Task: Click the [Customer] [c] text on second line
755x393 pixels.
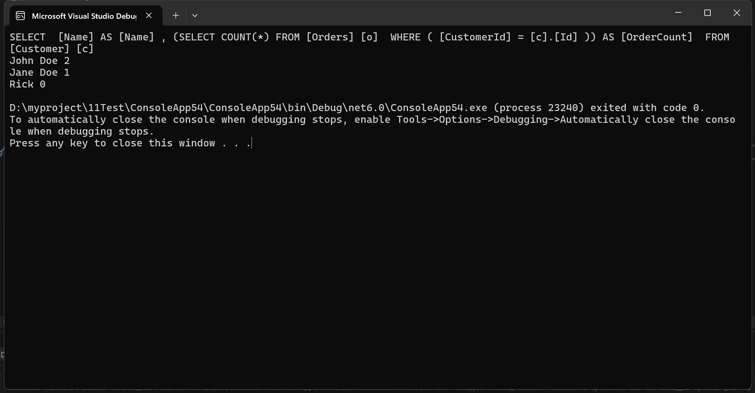Action: tap(52, 49)
